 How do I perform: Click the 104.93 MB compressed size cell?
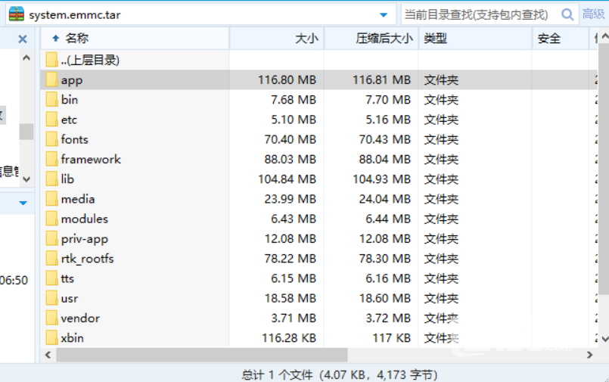pos(381,179)
